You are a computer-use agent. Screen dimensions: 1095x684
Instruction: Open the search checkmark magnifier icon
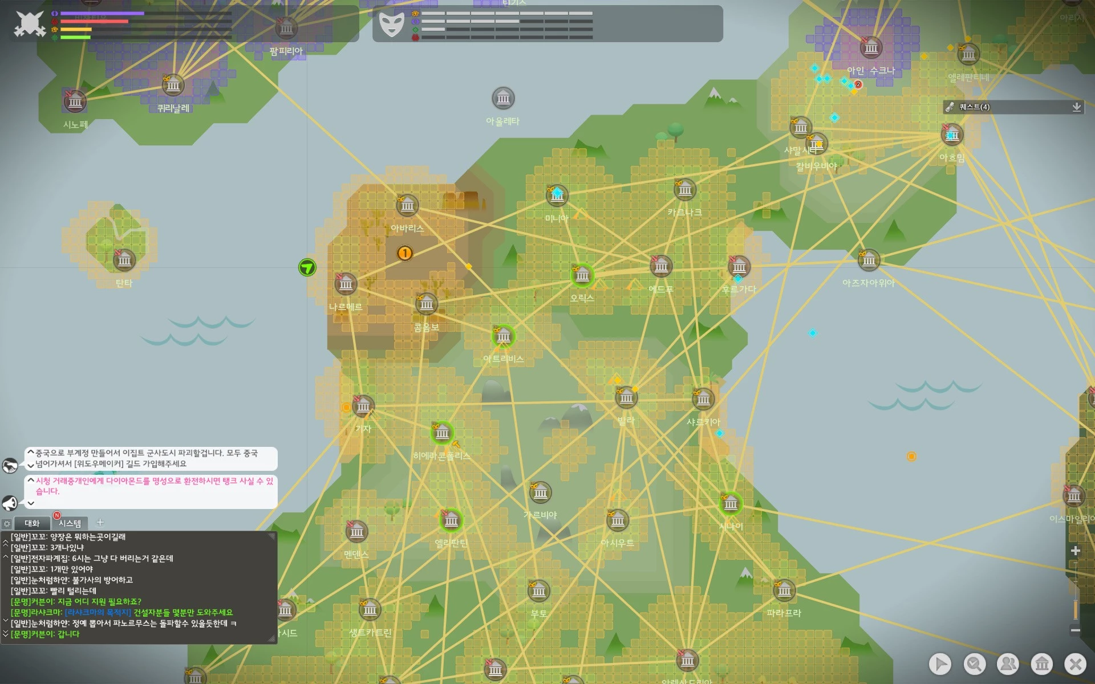point(974,664)
